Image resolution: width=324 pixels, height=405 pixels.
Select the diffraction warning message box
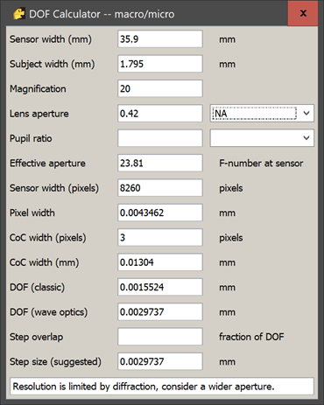click(162, 387)
